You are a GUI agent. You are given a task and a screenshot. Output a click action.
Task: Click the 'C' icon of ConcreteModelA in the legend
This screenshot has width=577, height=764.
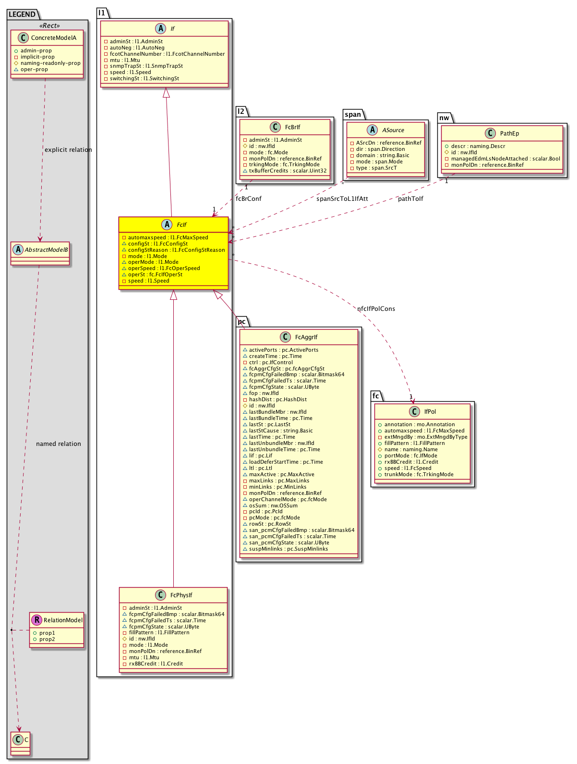pyautogui.click(x=22, y=37)
